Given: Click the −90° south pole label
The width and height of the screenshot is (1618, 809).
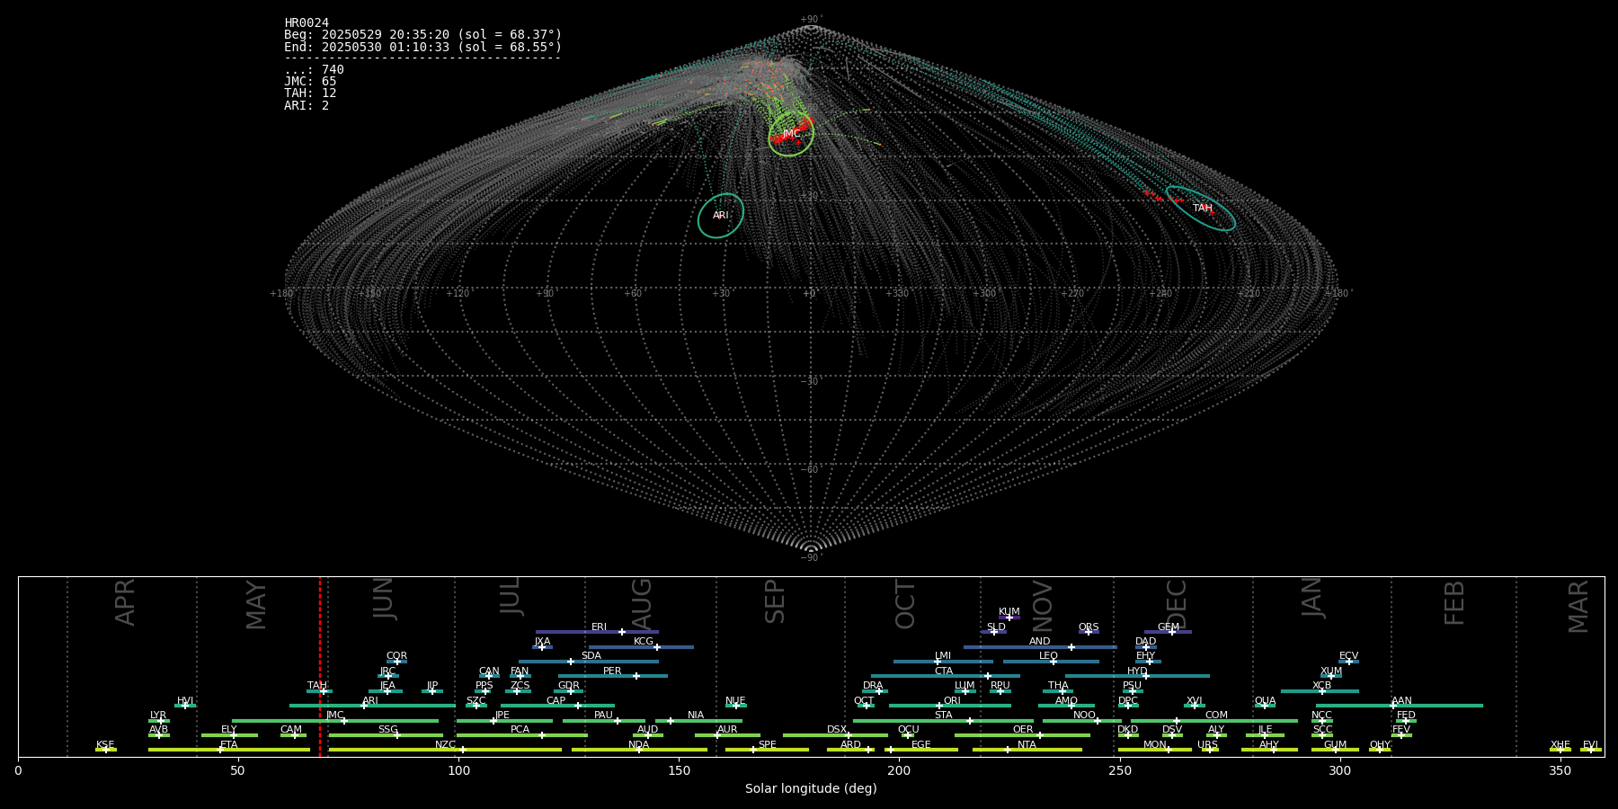Looking at the screenshot, I should 811,558.
